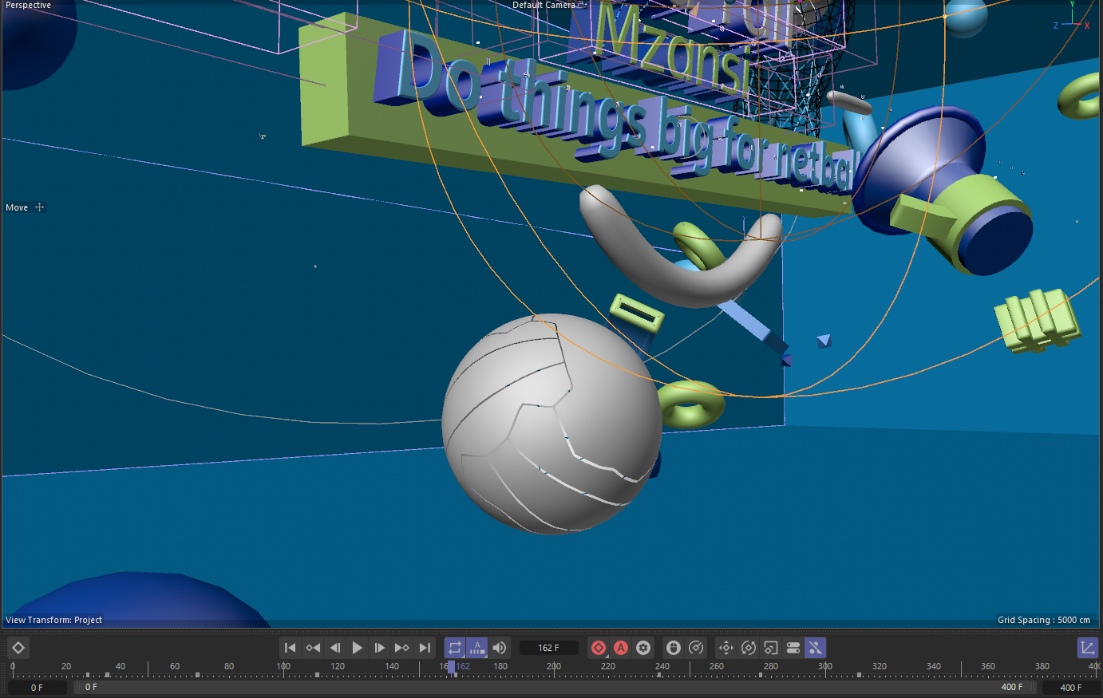Screen dimensions: 1103x698
Task: Jump to the start of animation
Action: click(291, 648)
